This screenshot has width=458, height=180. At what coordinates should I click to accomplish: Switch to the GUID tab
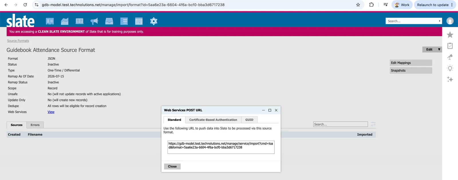coord(249,120)
